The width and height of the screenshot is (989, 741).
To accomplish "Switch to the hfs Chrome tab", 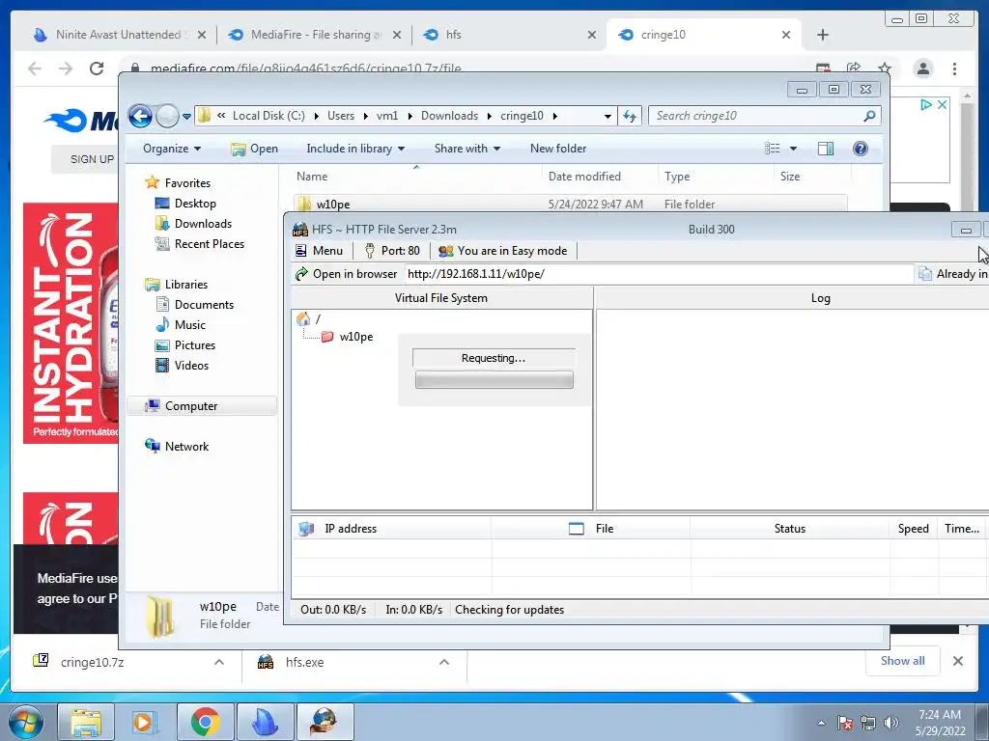I will [x=508, y=35].
